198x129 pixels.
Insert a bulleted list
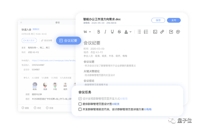139,32
